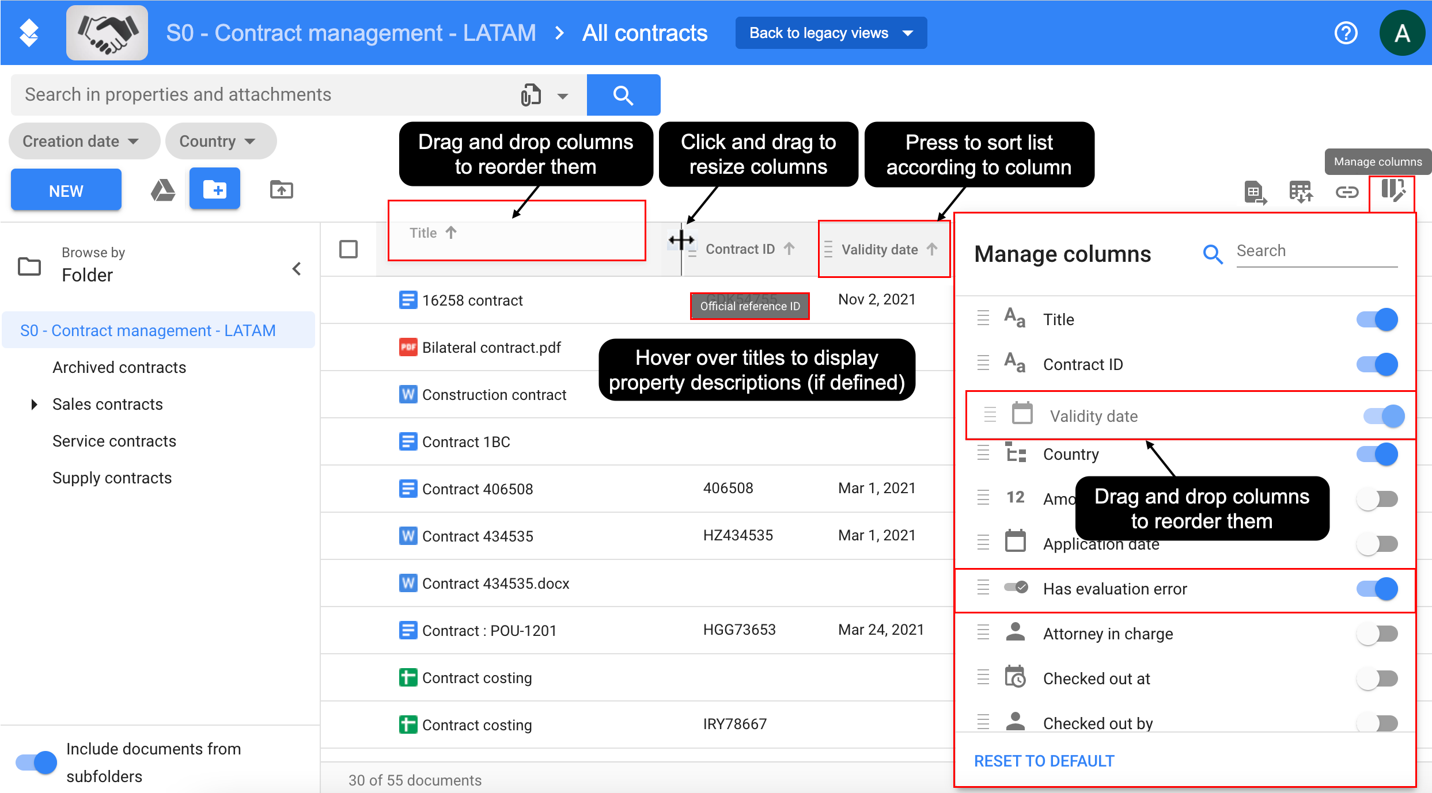The width and height of the screenshot is (1432, 793).
Task: Open Contract 434535 document row
Action: [x=478, y=536]
